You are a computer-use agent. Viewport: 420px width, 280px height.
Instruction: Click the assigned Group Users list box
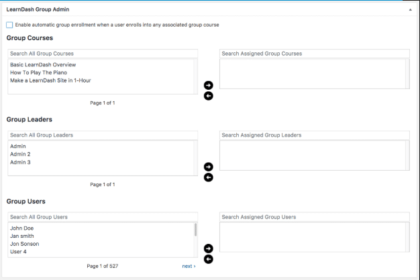coord(315,237)
